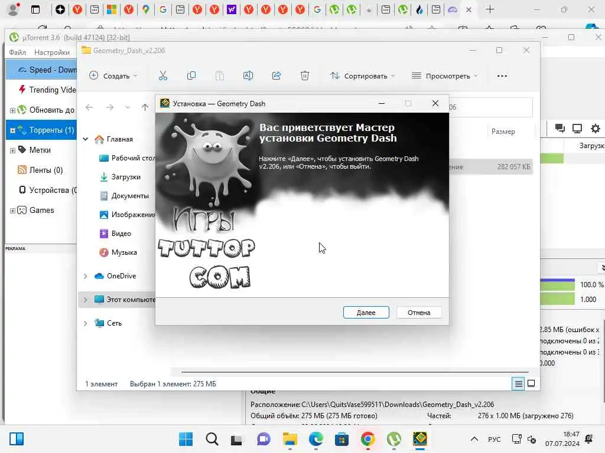Open Geometry Dash installer taskbar icon
605x453 pixels.
tap(420, 439)
